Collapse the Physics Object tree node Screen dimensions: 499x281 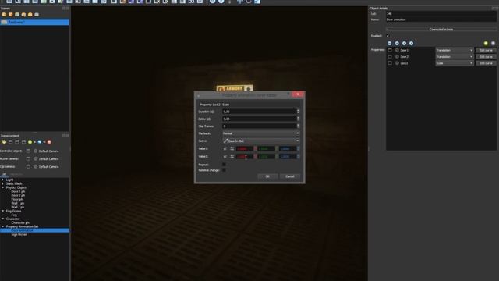point(3,187)
